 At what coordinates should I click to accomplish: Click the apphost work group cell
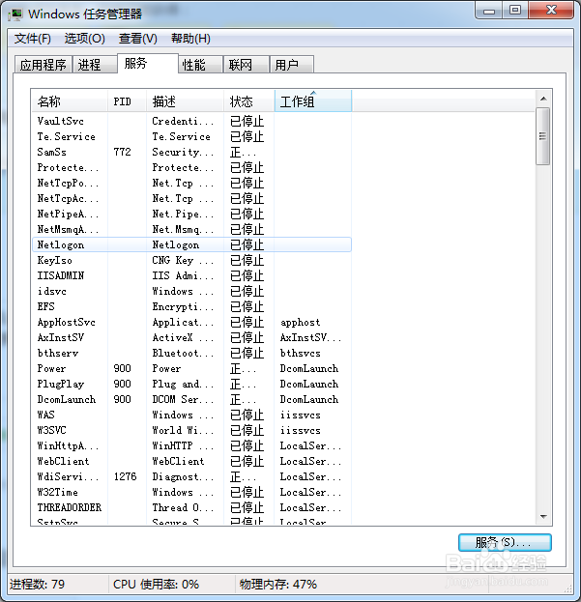pos(300,322)
